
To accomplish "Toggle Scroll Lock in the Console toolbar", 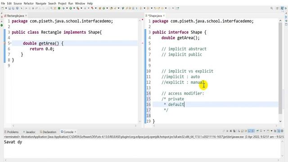I will tap(242, 131).
